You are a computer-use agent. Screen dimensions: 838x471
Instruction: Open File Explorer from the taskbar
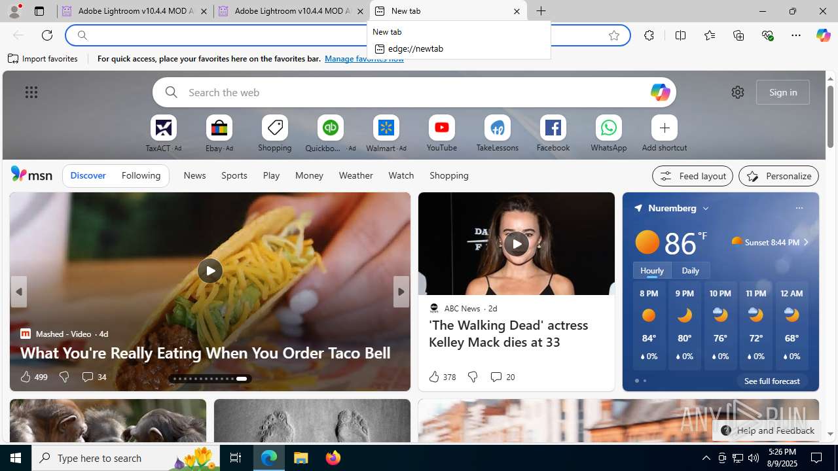[x=301, y=458]
